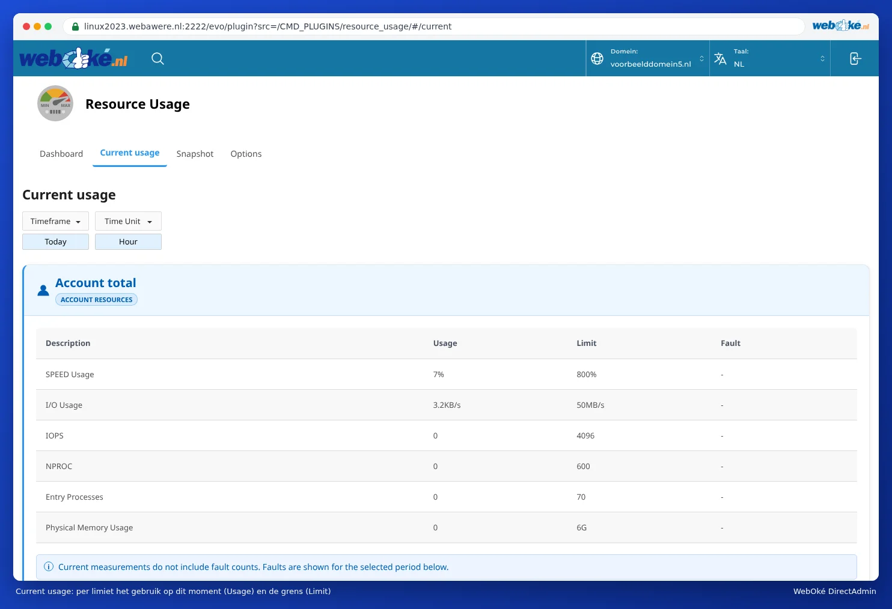Open the Snapshot tab

[x=195, y=154]
